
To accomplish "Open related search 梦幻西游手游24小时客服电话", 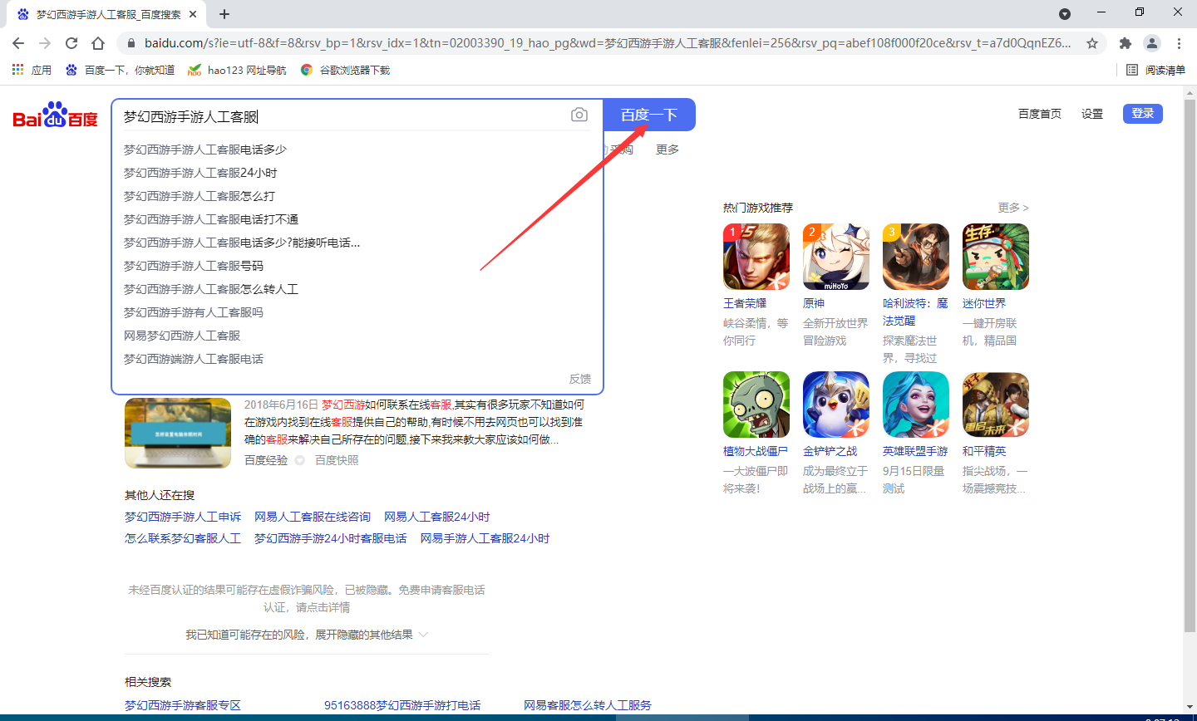I will pos(331,538).
